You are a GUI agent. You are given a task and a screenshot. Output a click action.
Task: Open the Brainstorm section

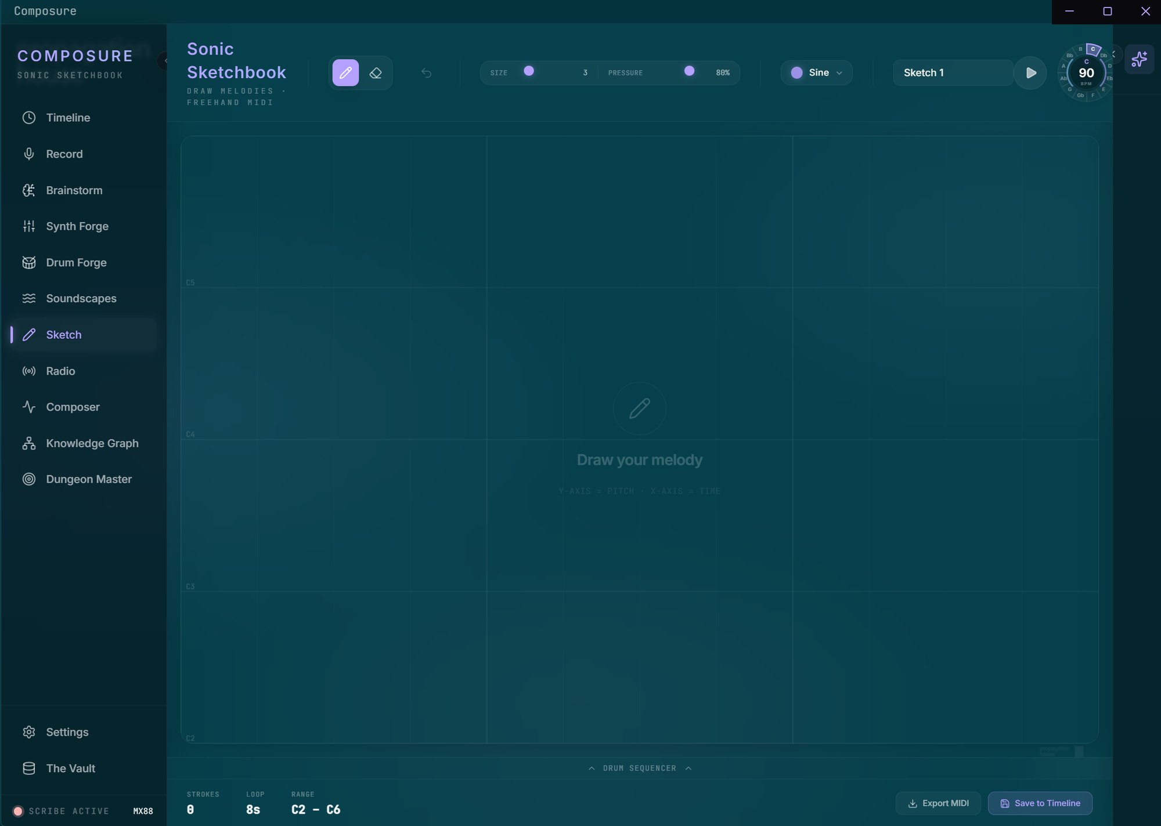tap(84, 190)
